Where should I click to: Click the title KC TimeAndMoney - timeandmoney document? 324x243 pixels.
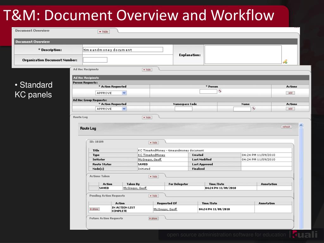[x=171, y=150]
